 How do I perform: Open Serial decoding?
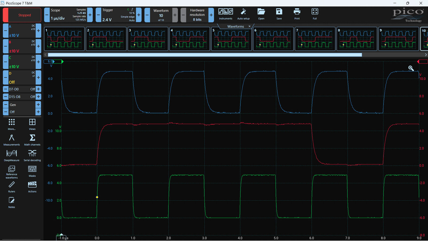32,156
